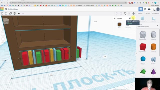
Task: Zoom in with the plus button
Action: 3,35
